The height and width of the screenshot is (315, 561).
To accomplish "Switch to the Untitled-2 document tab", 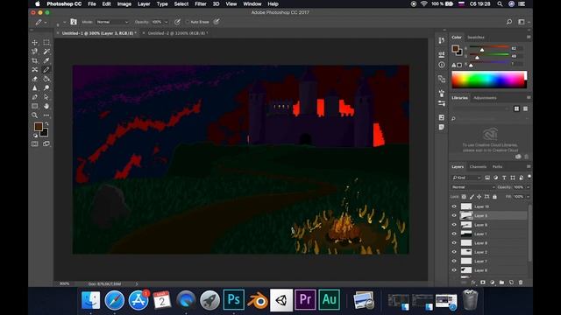I will [177, 33].
